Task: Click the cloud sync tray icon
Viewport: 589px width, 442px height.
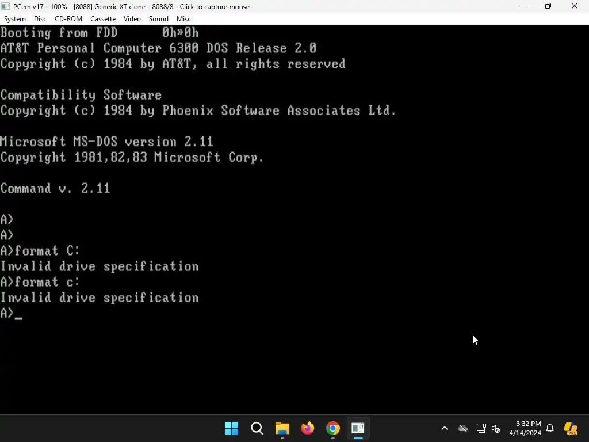Action: pos(463,428)
